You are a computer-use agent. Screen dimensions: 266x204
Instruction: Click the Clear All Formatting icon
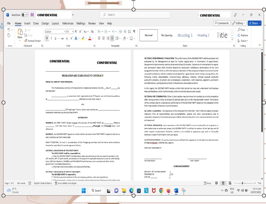tap(92, 31)
